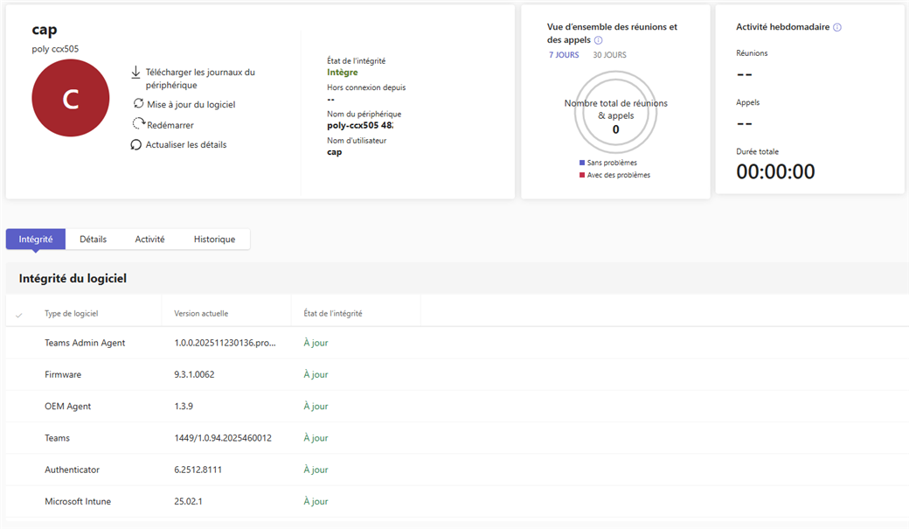
Task: Click info icon next to meetings overview
Action: tap(599, 40)
